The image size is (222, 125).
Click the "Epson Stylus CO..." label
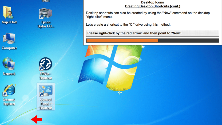pos(46,24)
